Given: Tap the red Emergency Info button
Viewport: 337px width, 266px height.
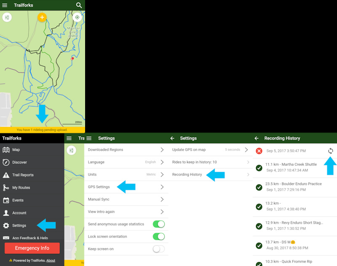Looking at the screenshot, I should tap(32, 248).
